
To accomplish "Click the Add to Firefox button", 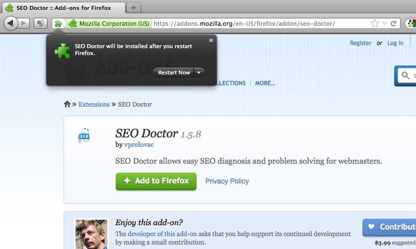I will (x=156, y=182).
